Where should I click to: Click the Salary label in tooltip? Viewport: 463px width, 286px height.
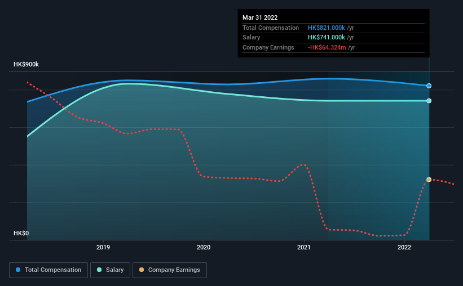(252, 38)
